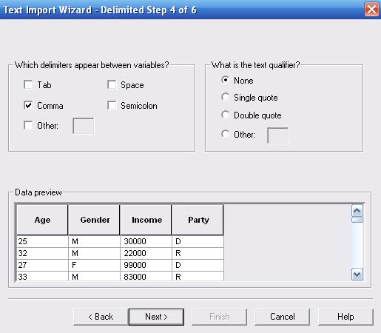Click the data preview scroll up arrow

357,211
